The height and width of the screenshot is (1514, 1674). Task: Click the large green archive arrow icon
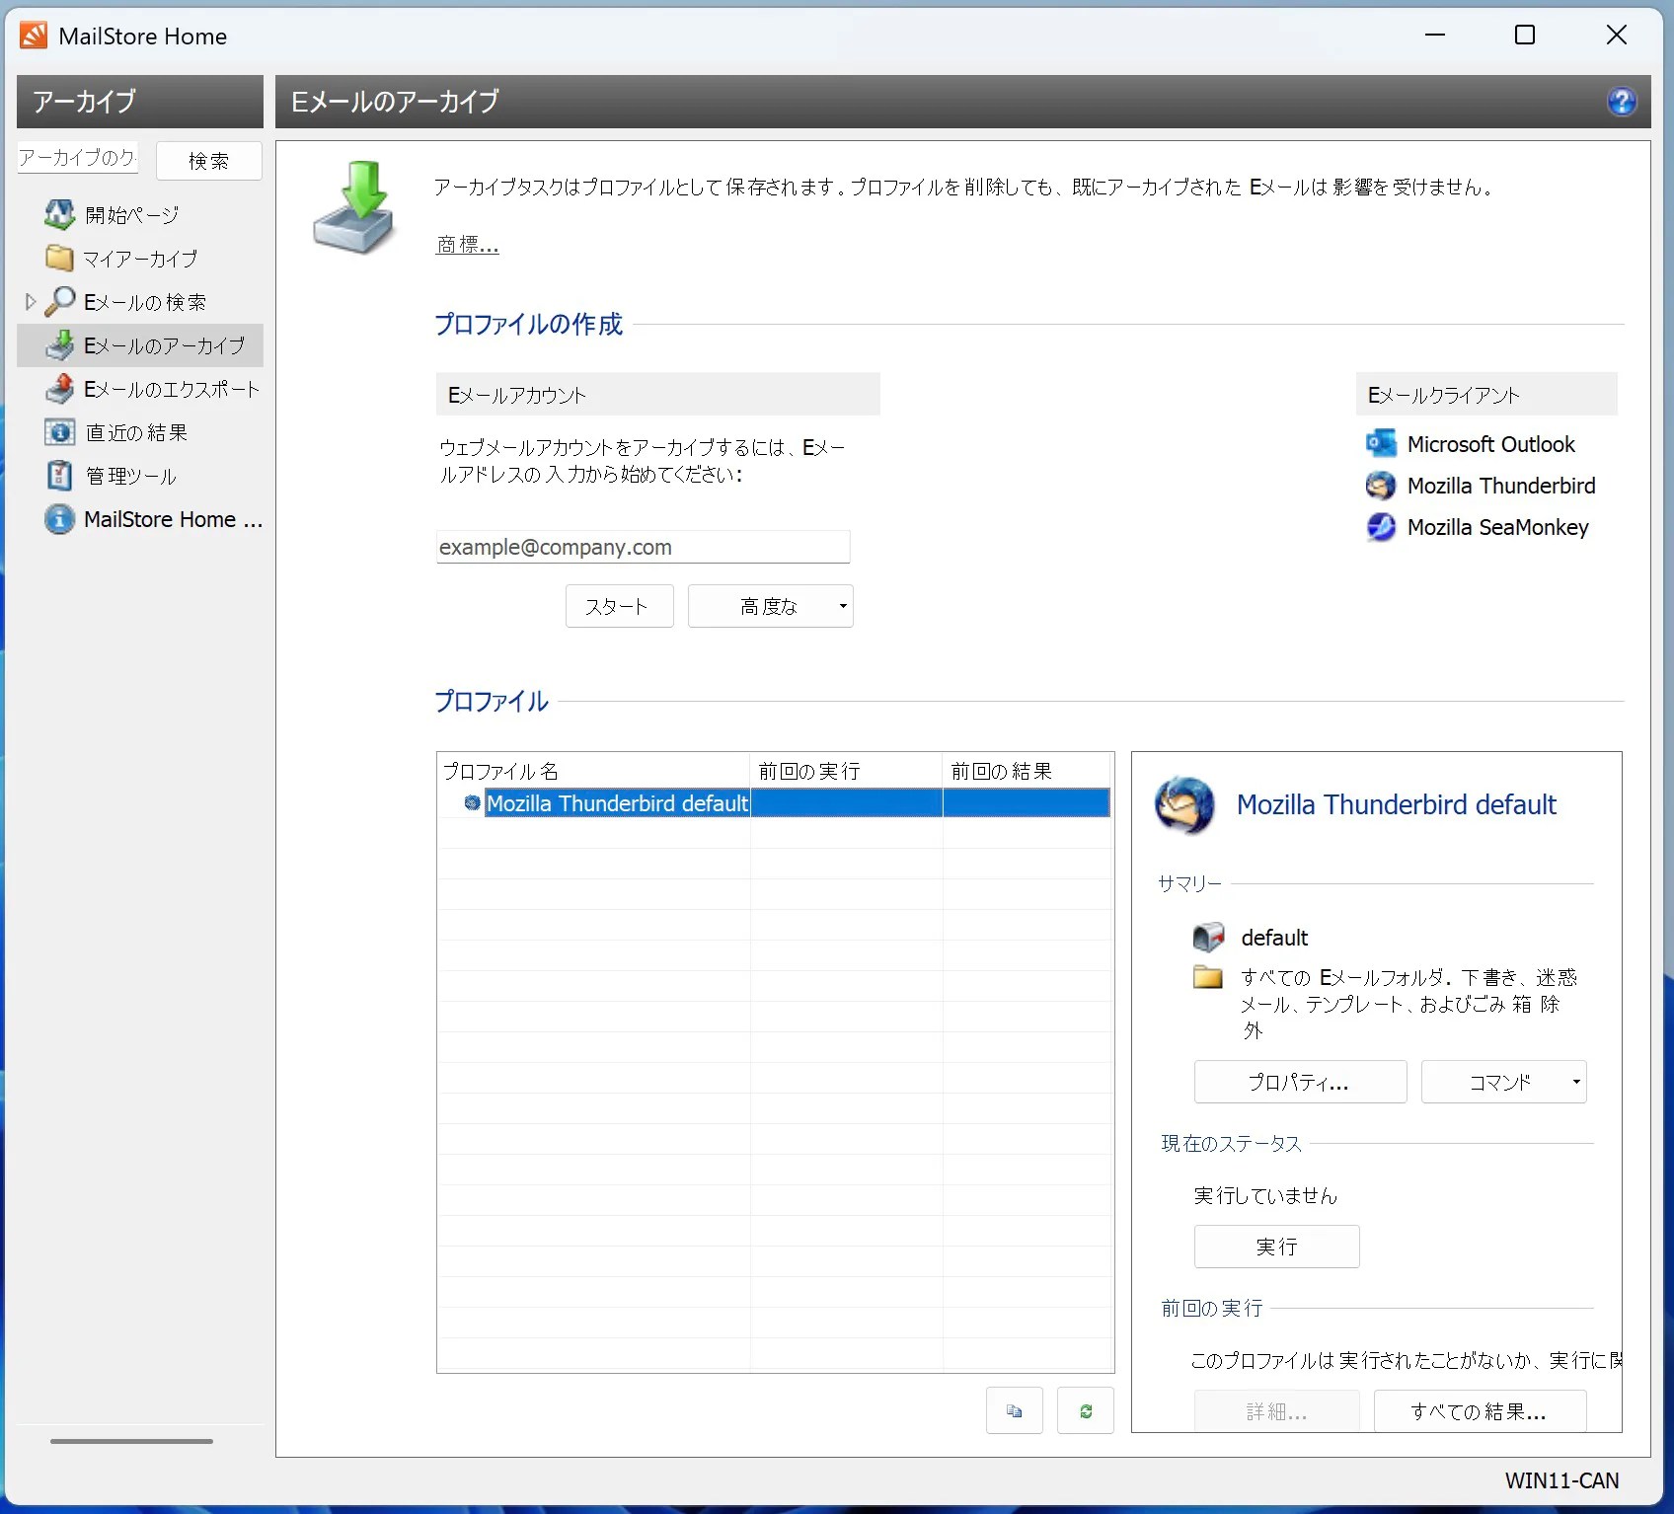coord(356,207)
